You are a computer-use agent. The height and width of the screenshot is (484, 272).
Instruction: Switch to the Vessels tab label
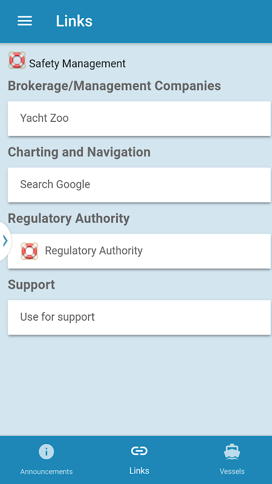coord(232,471)
